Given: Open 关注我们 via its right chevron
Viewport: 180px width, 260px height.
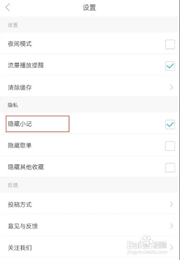Looking at the screenshot, I should [171, 248].
